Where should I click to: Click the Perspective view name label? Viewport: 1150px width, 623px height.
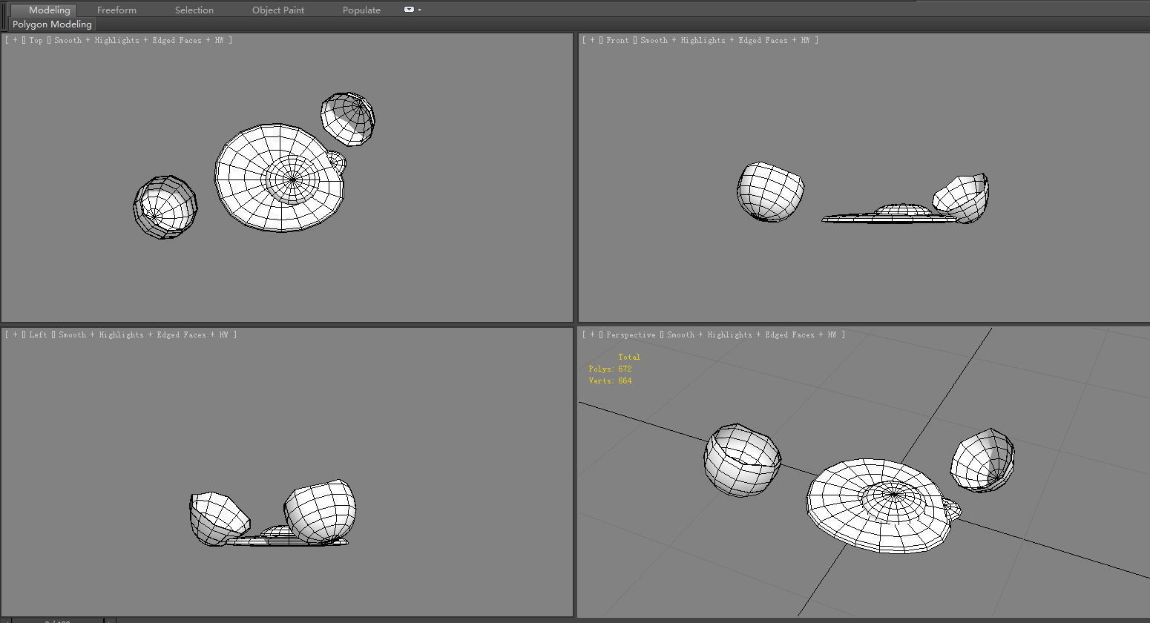point(631,335)
